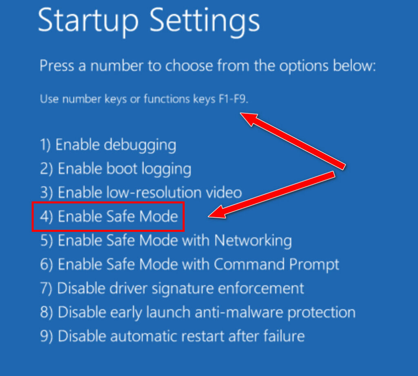
Task: Disable early launch anti-malware protection
Action: pyautogui.click(x=197, y=312)
